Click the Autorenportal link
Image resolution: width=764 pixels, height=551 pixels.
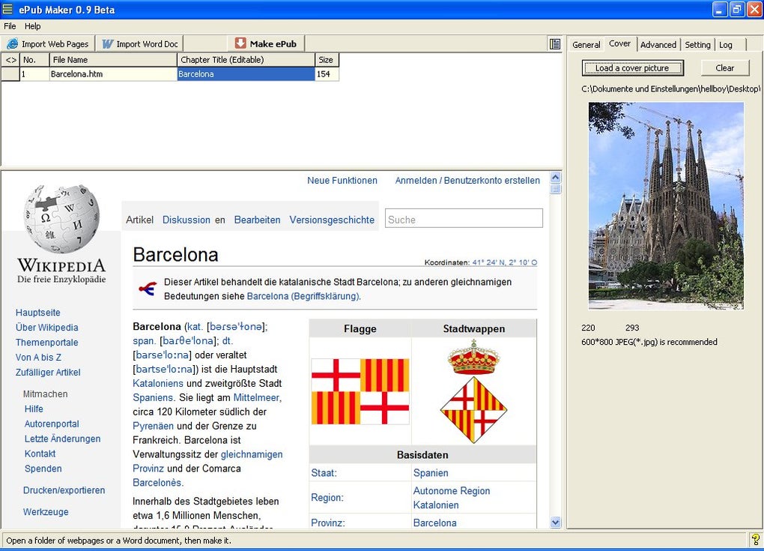52,424
